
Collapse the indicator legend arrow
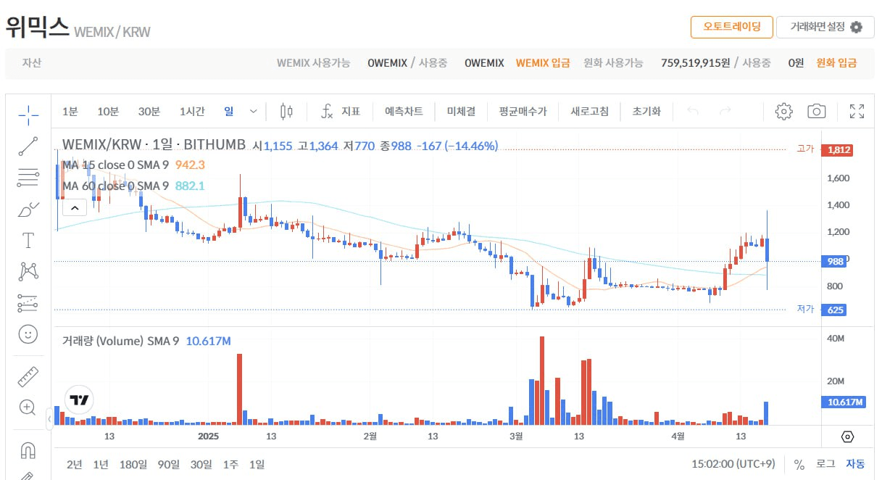[x=75, y=208]
